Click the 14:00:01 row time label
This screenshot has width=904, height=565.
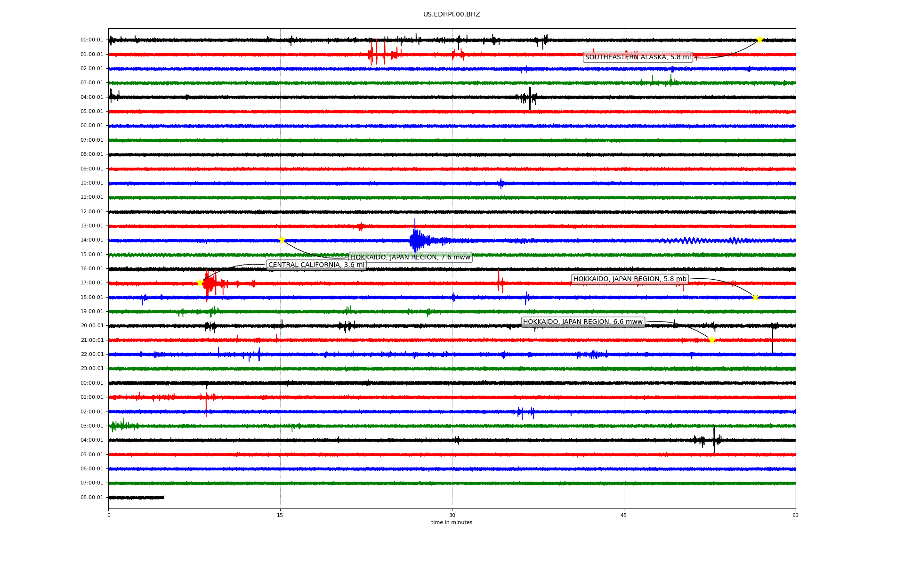click(x=92, y=240)
